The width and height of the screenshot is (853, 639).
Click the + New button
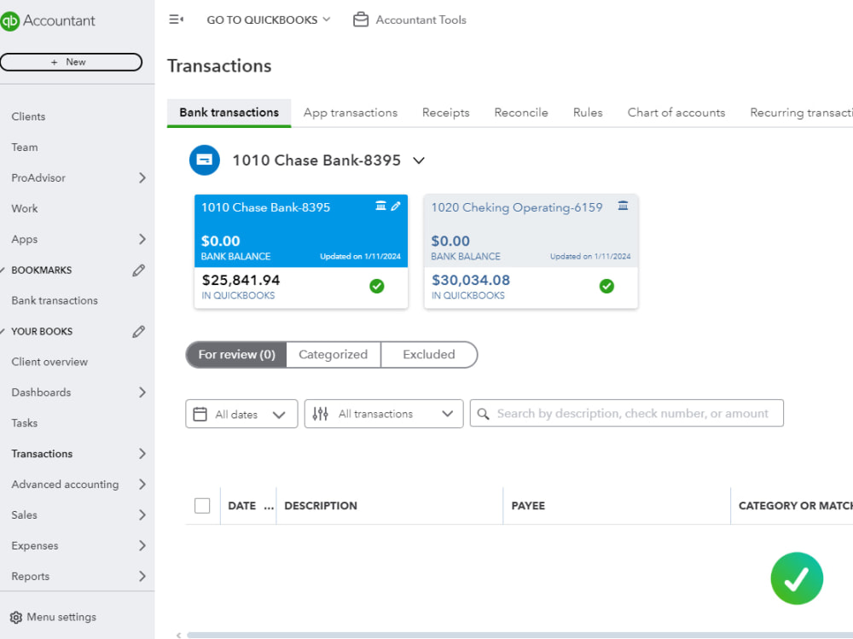click(72, 62)
